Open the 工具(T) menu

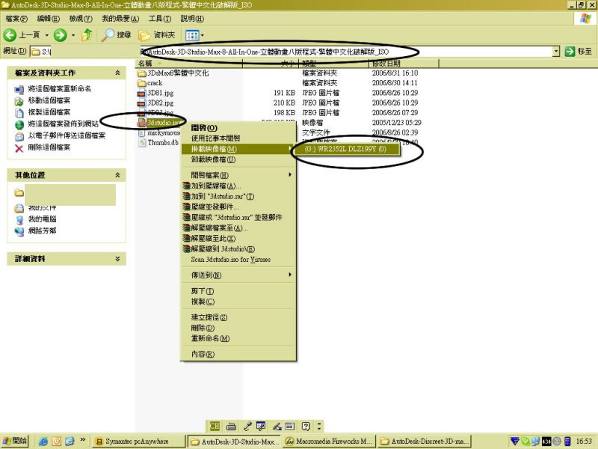[x=160, y=18]
